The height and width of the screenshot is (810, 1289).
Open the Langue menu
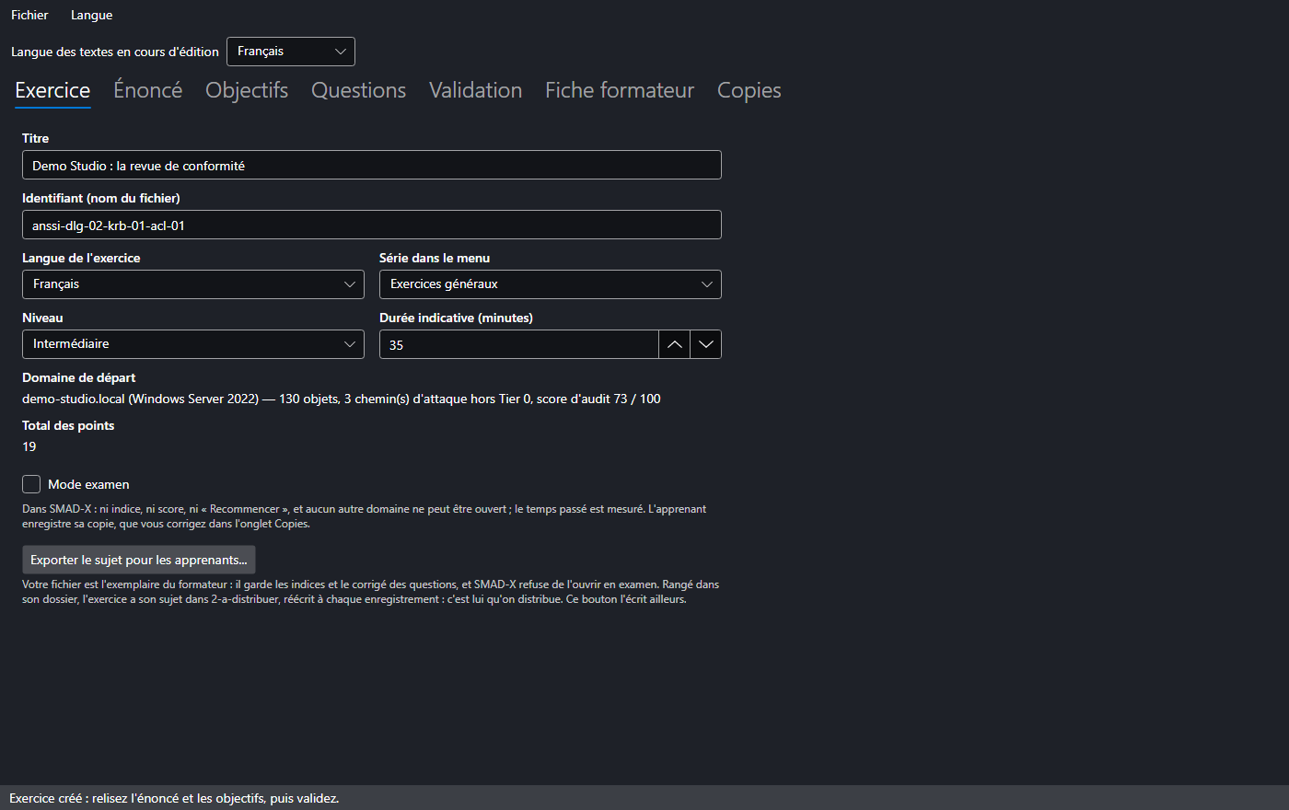coord(91,15)
